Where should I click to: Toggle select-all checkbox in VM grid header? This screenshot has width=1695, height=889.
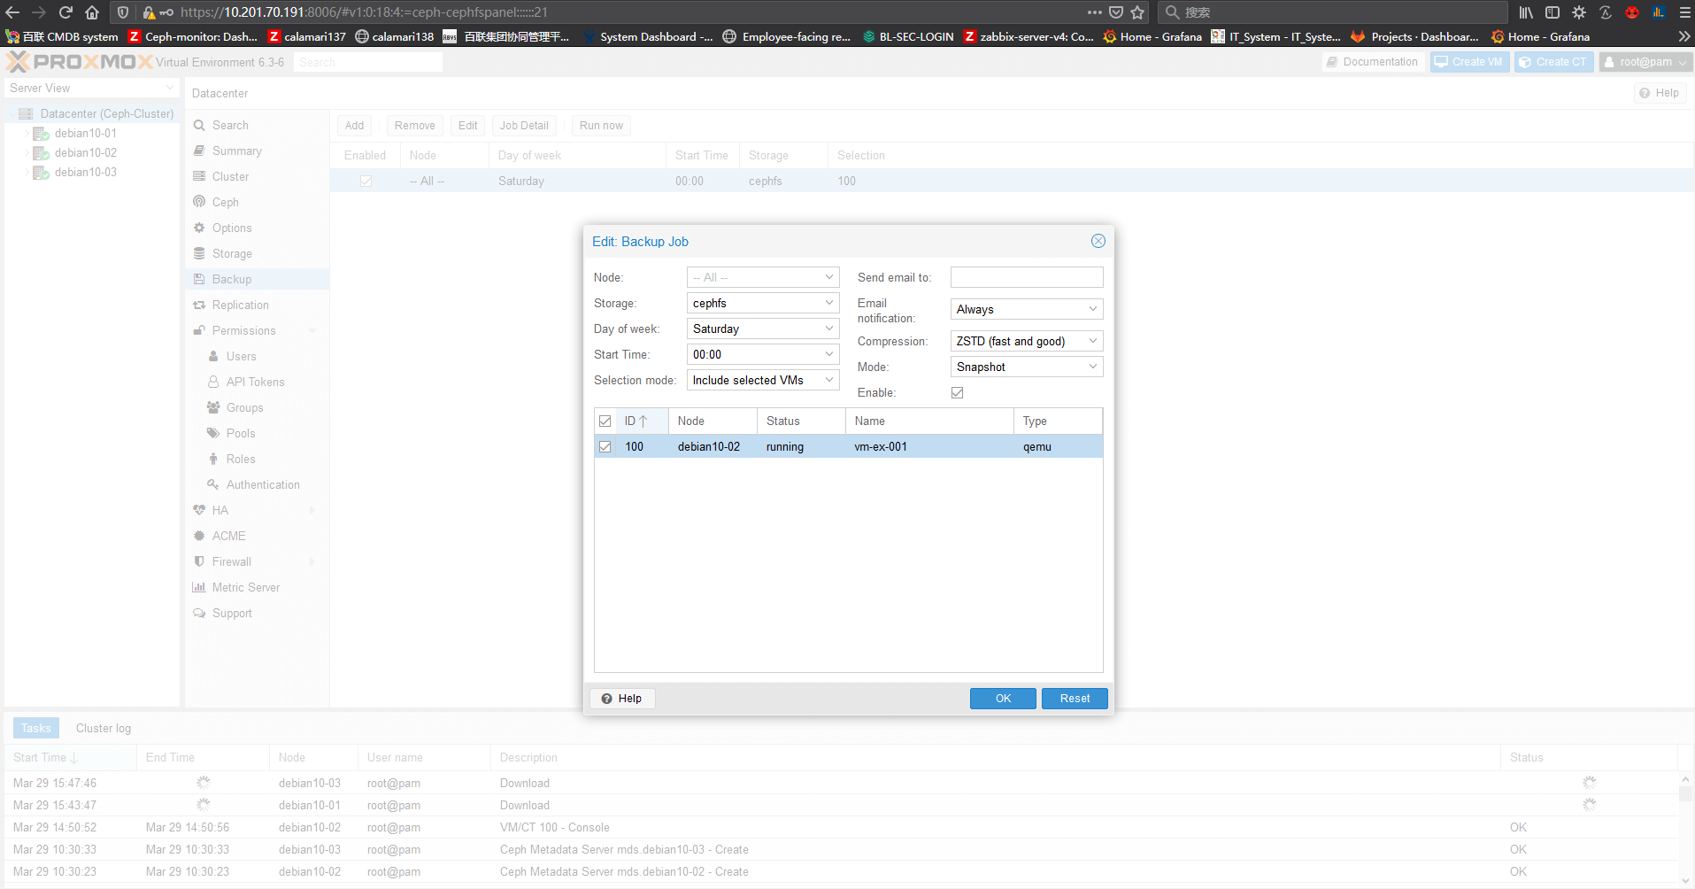click(x=605, y=421)
